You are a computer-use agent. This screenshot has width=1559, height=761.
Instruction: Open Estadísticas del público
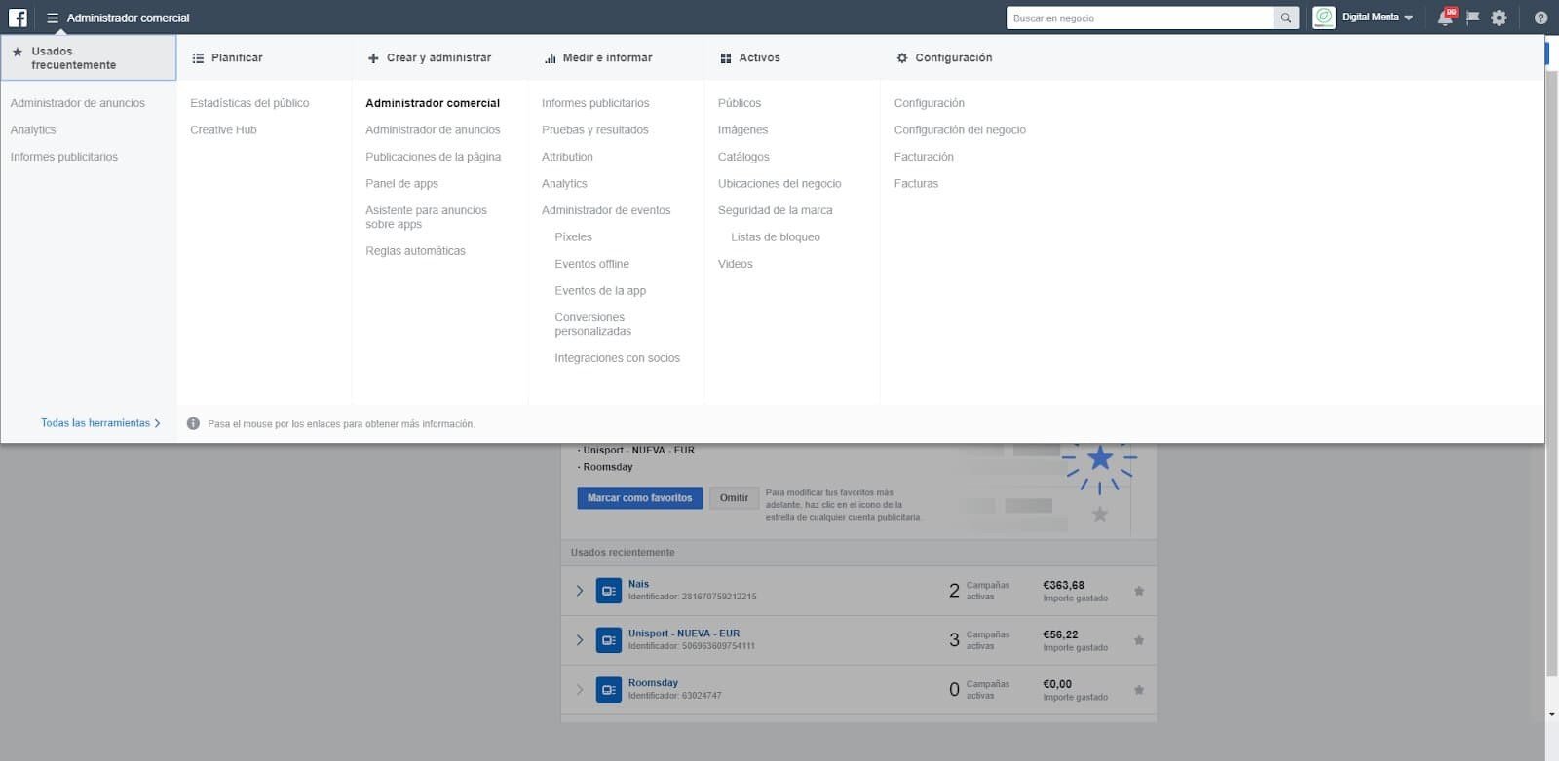tap(249, 103)
